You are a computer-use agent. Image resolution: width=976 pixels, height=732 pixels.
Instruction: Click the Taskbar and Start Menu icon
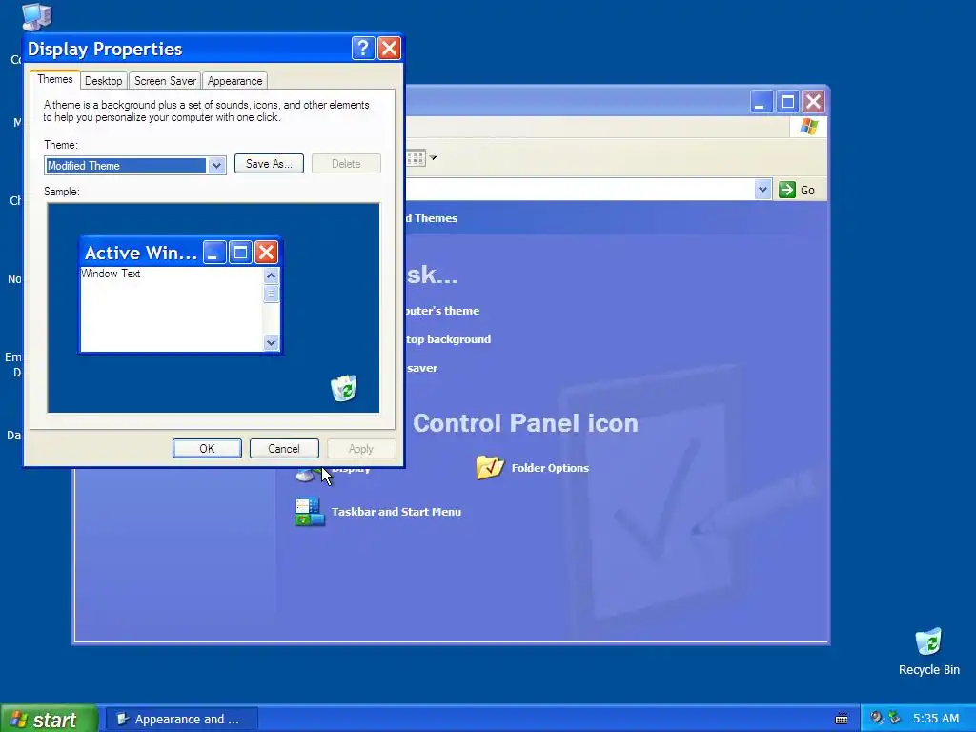pos(310,512)
